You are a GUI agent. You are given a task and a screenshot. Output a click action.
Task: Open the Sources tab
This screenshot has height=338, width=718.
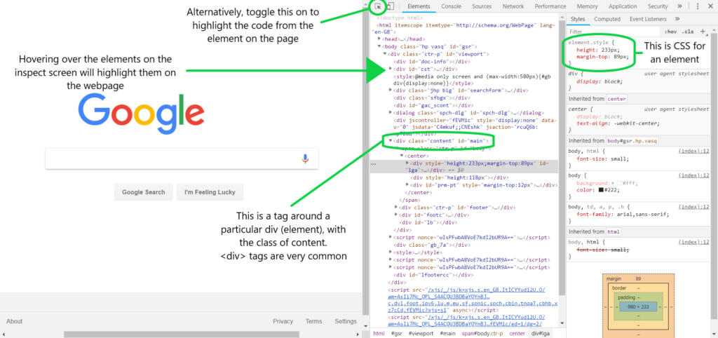482,6
